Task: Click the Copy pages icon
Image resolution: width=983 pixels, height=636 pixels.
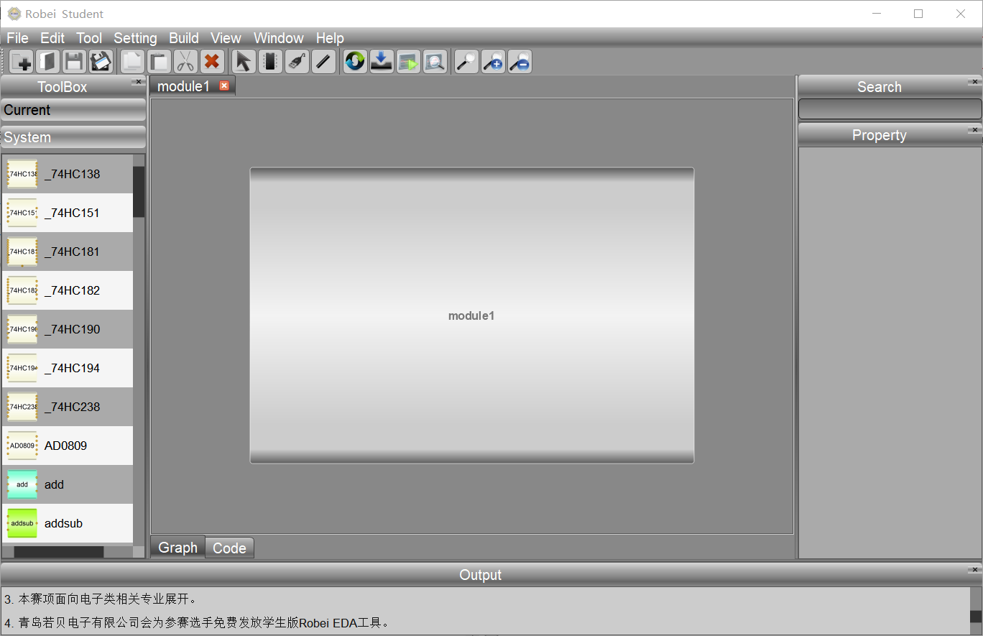Action: coord(132,61)
